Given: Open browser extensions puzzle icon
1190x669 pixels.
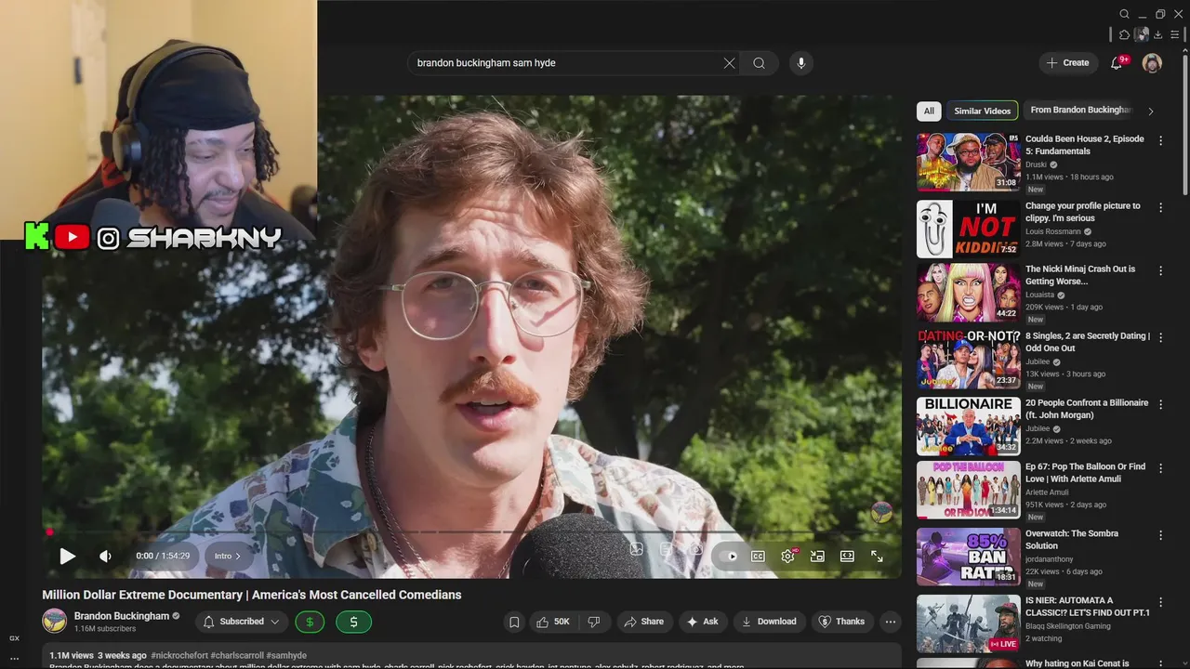Looking at the screenshot, I should pyautogui.click(x=1124, y=34).
